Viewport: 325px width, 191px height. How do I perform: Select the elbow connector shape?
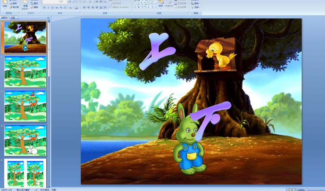pyautogui.click(x=142, y=4)
